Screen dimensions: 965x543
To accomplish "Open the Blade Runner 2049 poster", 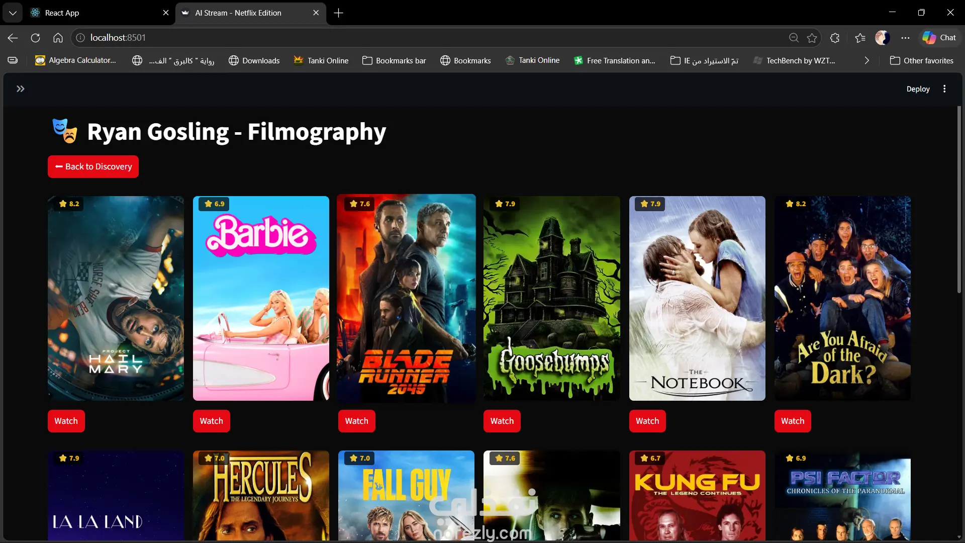I will click(406, 298).
